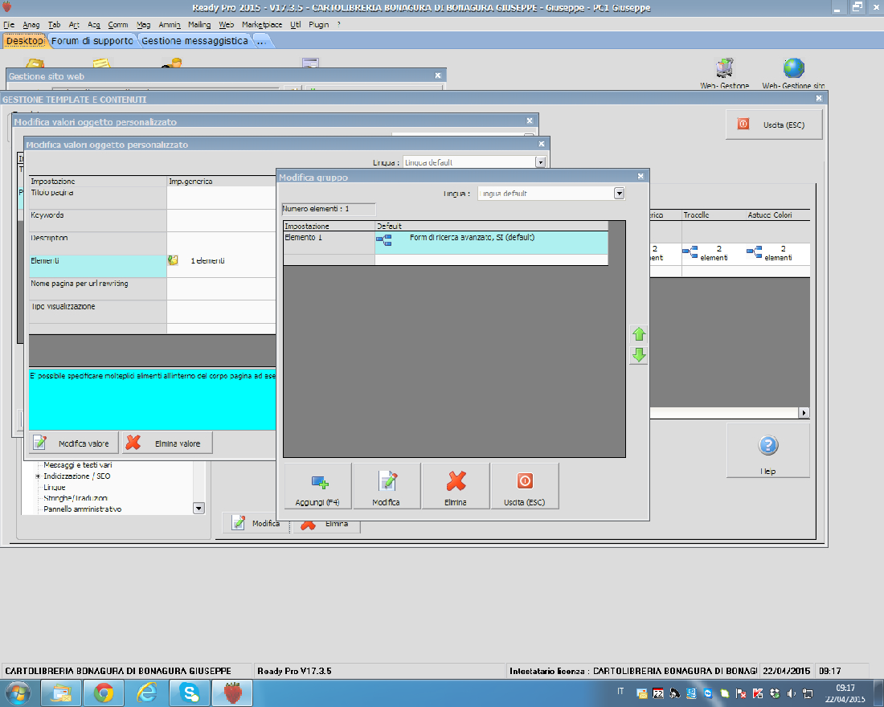Open Windows Explorer from the taskbar

61,693
